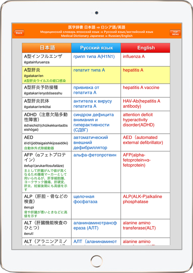This screenshot has width=193, height=273.
Task: Tap the iPad home button
Action: 96,261
